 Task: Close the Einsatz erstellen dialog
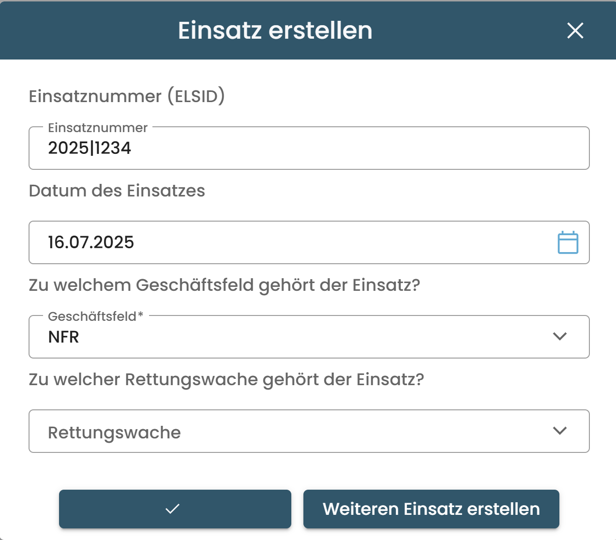coord(575,30)
